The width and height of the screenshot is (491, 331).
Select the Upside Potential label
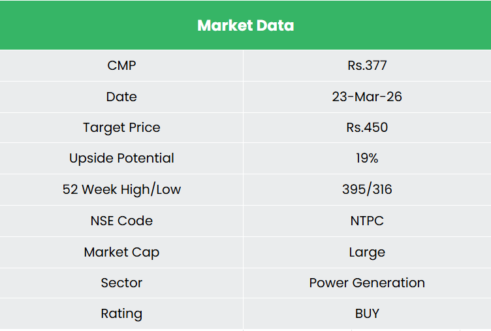121,158
